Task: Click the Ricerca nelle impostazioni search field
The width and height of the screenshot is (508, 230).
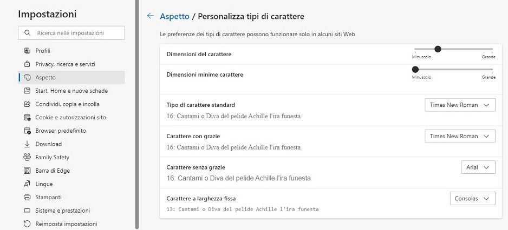Action: [x=71, y=33]
